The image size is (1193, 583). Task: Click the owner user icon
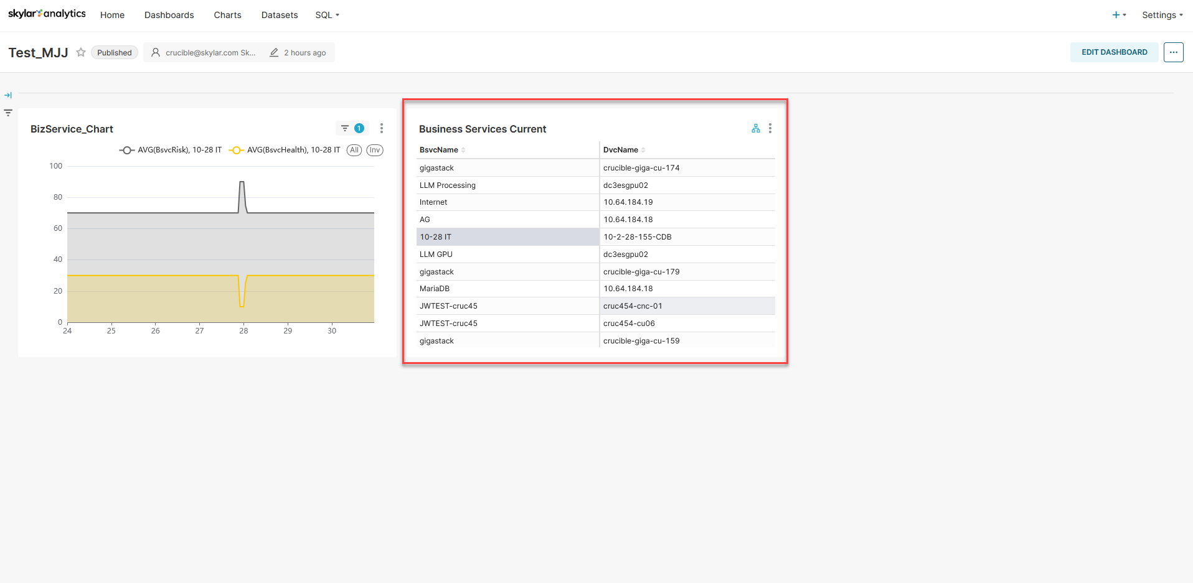156,52
